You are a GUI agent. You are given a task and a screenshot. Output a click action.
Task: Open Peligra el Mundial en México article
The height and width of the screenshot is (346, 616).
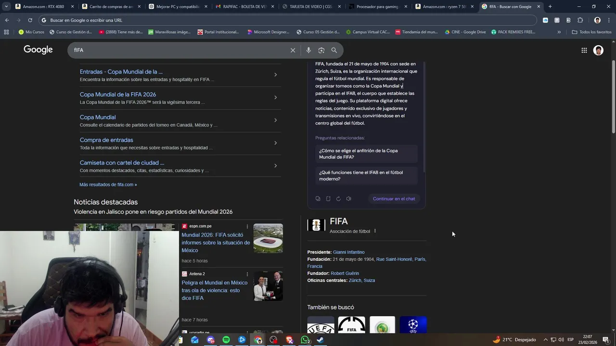pos(215,290)
